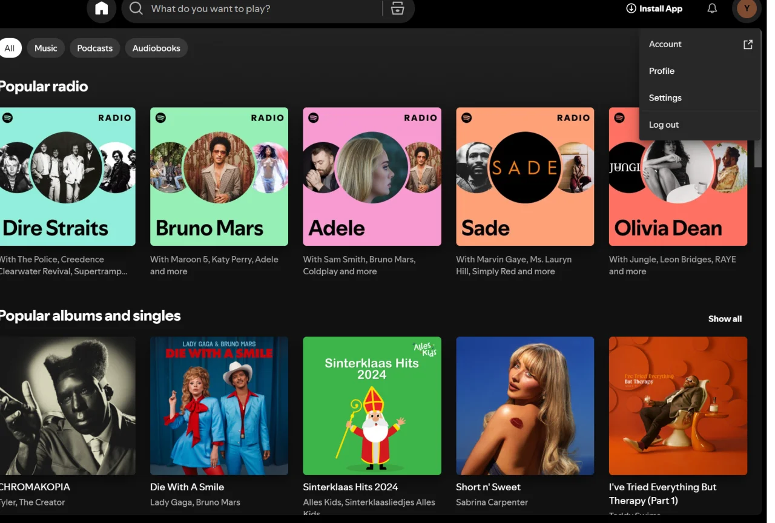Open the Sabrina Carpenter artist link
Image resolution: width=775 pixels, height=523 pixels.
click(492, 502)
